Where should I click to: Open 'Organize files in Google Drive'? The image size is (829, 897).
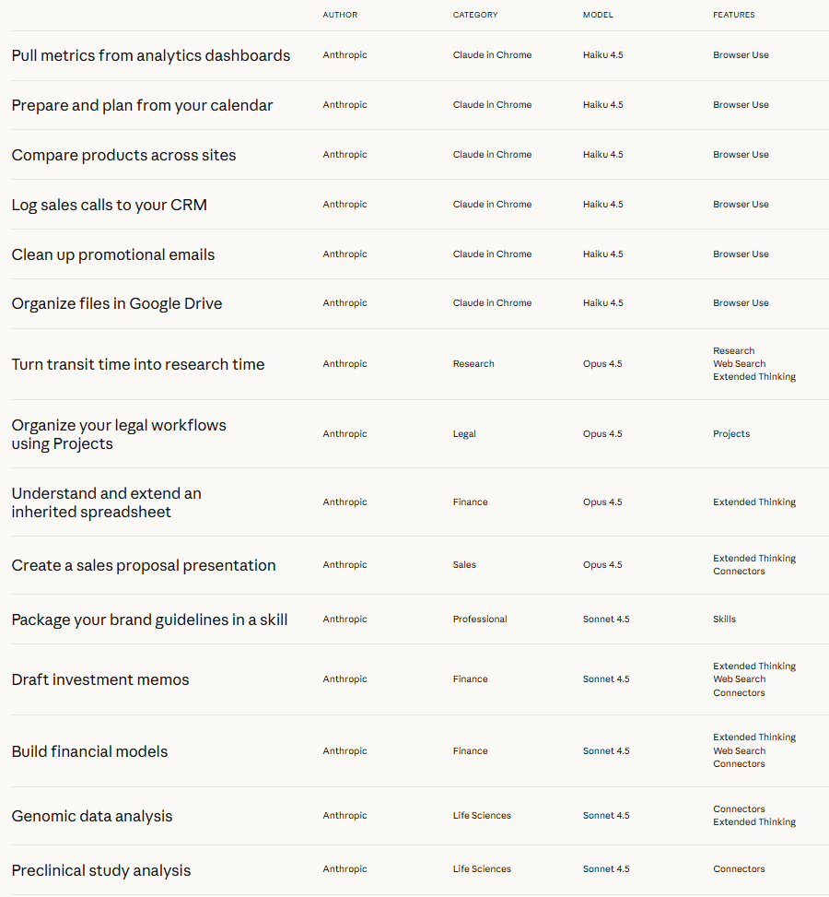(117, 303)
